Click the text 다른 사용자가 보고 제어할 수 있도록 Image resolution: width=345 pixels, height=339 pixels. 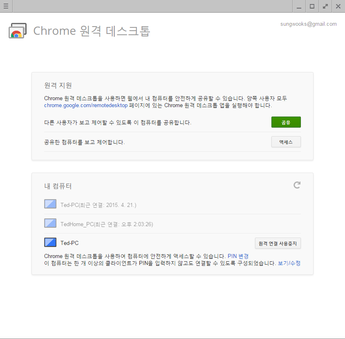pyautogui.click(x=88, y=123)
